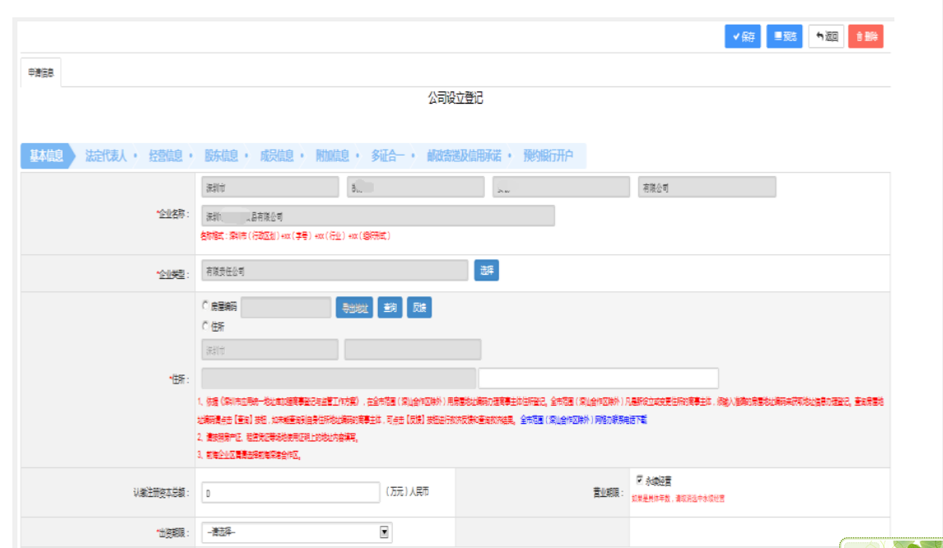This screenshot has height=548, width=943.
Task: Switch to the 法定代表人 step tab
Action: pyautogui.click(x=106, y=156)
